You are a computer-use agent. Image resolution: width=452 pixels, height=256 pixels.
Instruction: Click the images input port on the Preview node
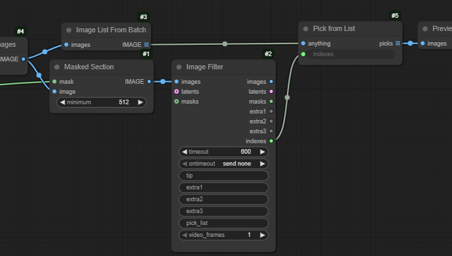(422, 44)
